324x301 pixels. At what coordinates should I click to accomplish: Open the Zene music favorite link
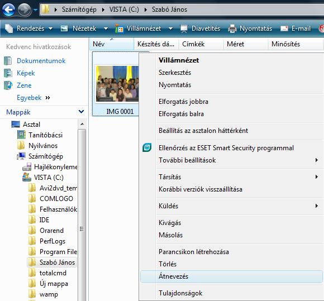tap(24, 85)
